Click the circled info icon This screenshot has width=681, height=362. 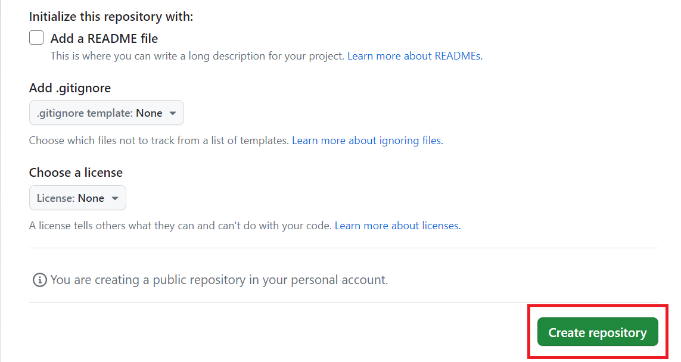(x=39, y=280)
